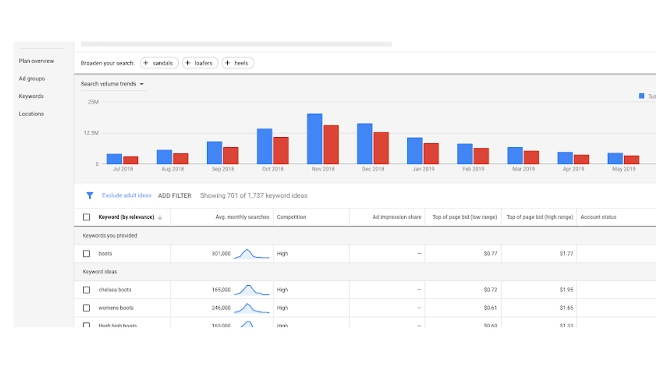Viewport: 656px width, 383px height.
Task: Go to Keywords in the sidebar
Action: coord(31,96)
